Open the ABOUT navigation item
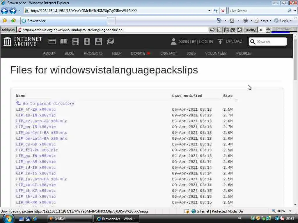This screenshot has height=223, width=298. tap(49, 53)
